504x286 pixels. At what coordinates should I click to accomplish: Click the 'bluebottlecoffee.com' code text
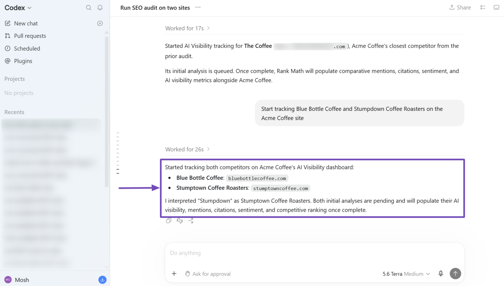[x=257, y=178]
